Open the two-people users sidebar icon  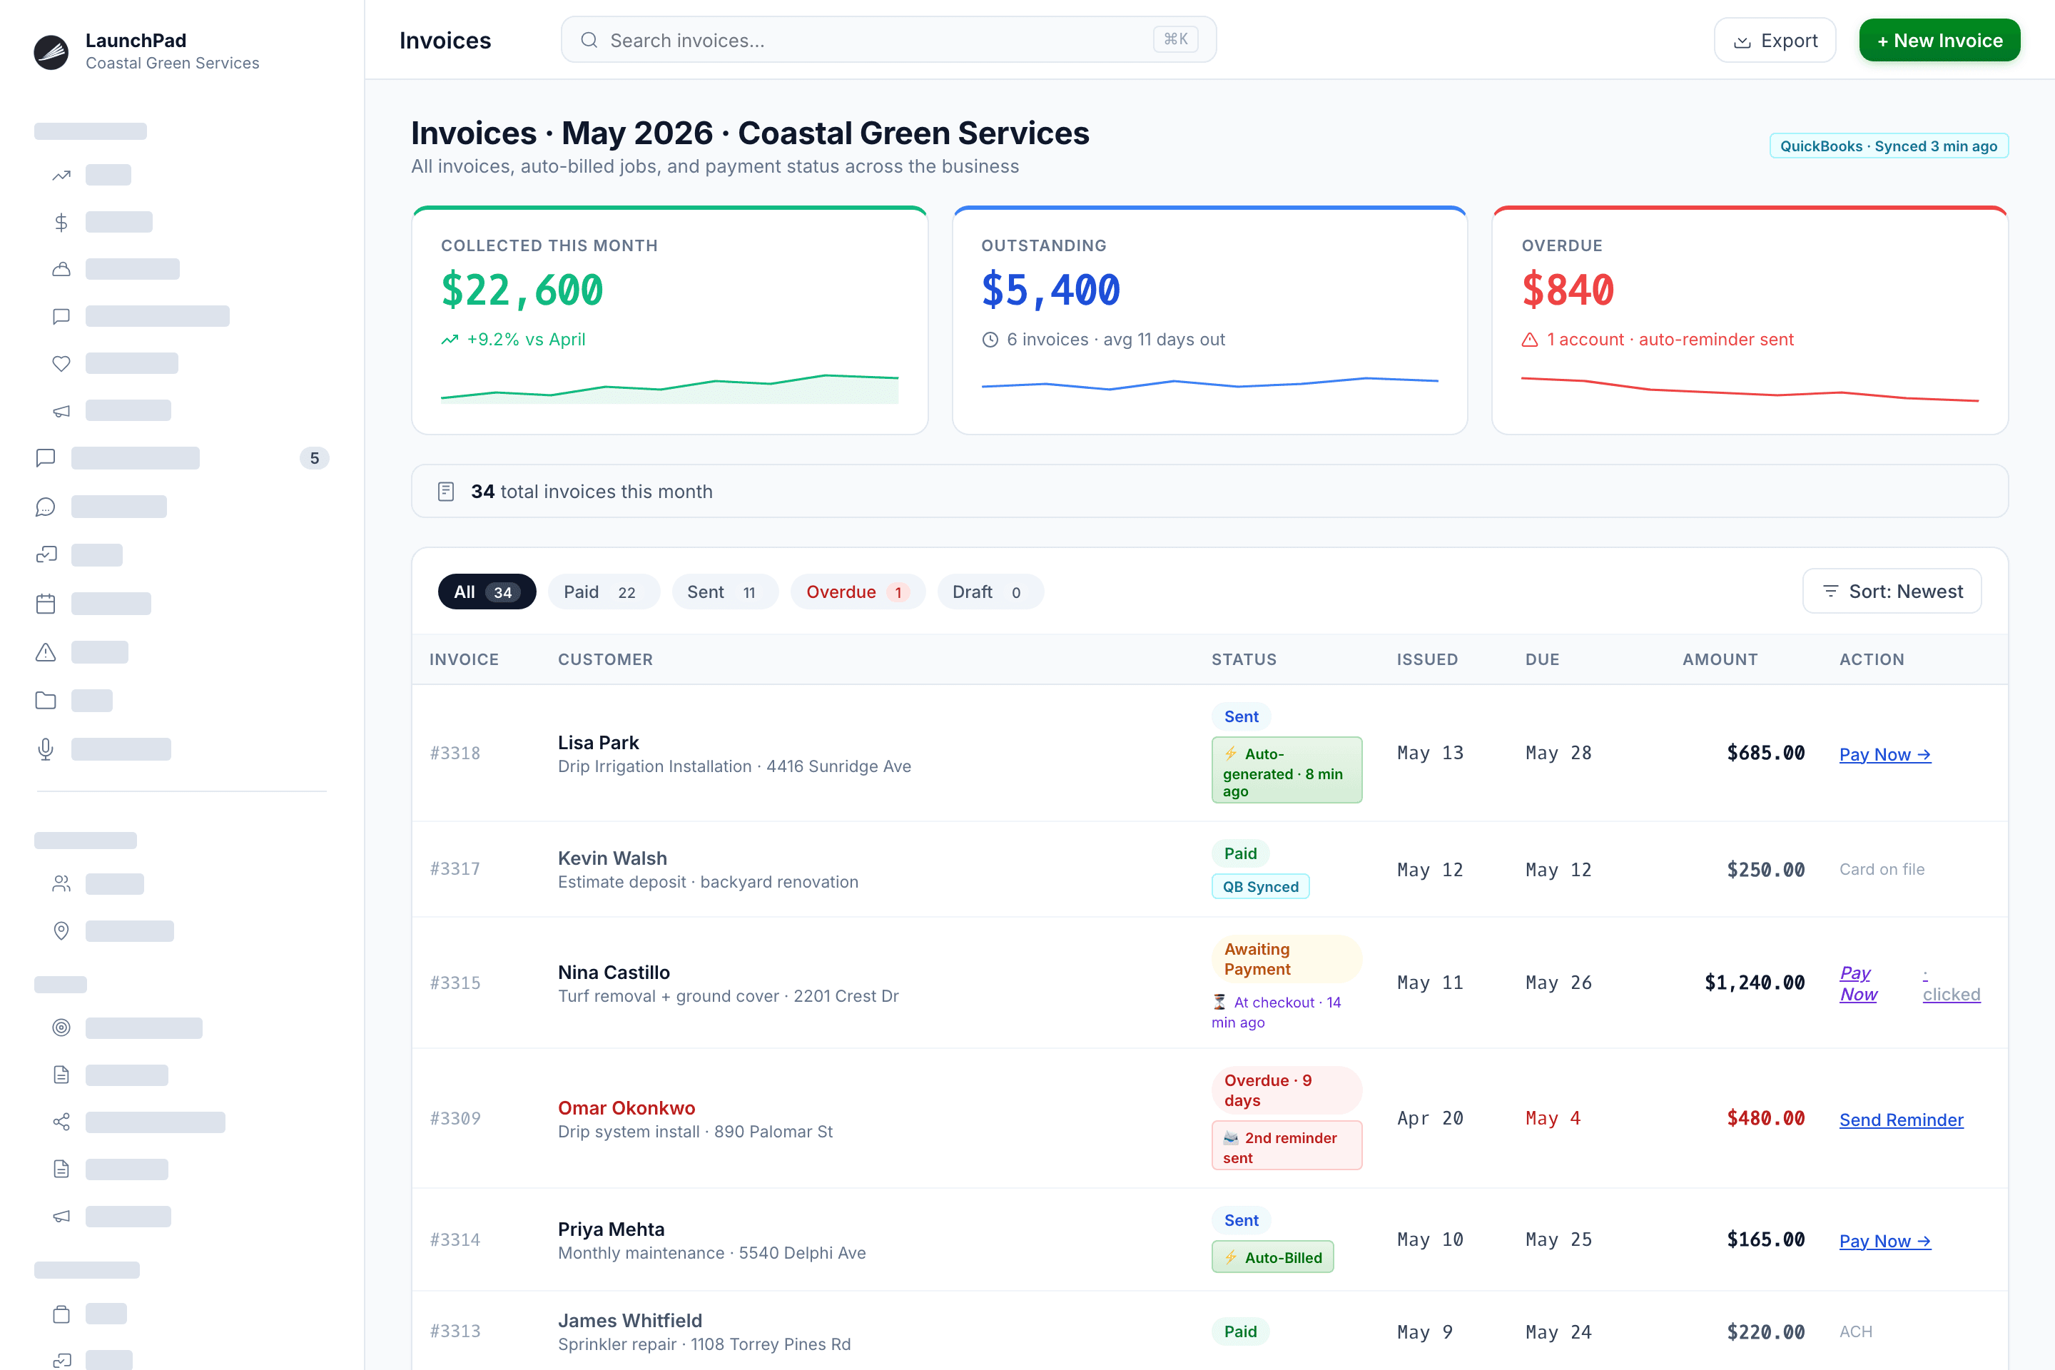tap(61, 884)
